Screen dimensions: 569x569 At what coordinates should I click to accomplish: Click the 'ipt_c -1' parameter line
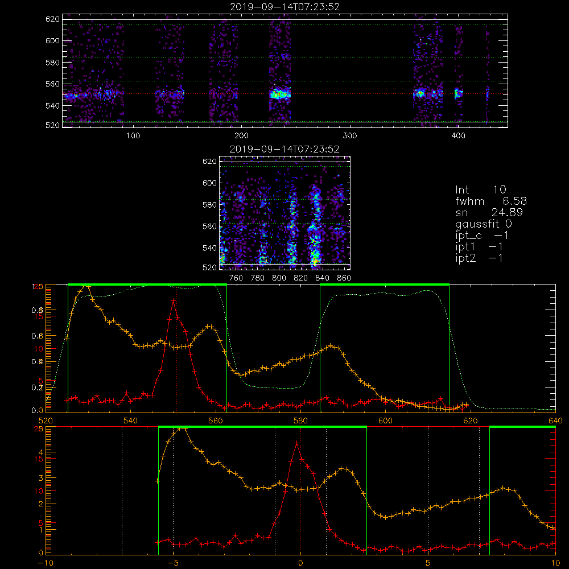pyautogui.click(x=482, y=236)
